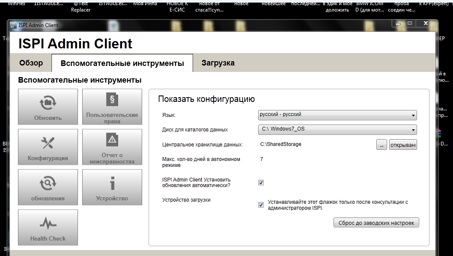Image resolution: width=453 pixels, height=256 pixels.
Task: Open desktop shortcut в эдик и мое доложить
Action: tap(337, 7)
